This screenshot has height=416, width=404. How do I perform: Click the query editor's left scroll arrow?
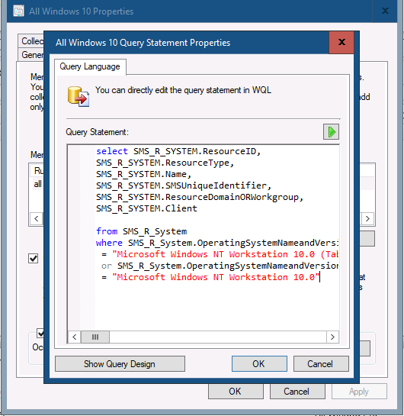coord(75,337)
